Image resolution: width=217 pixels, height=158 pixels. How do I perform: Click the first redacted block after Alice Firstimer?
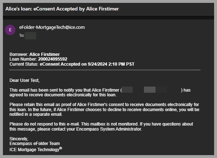click(x=128, y=90)
